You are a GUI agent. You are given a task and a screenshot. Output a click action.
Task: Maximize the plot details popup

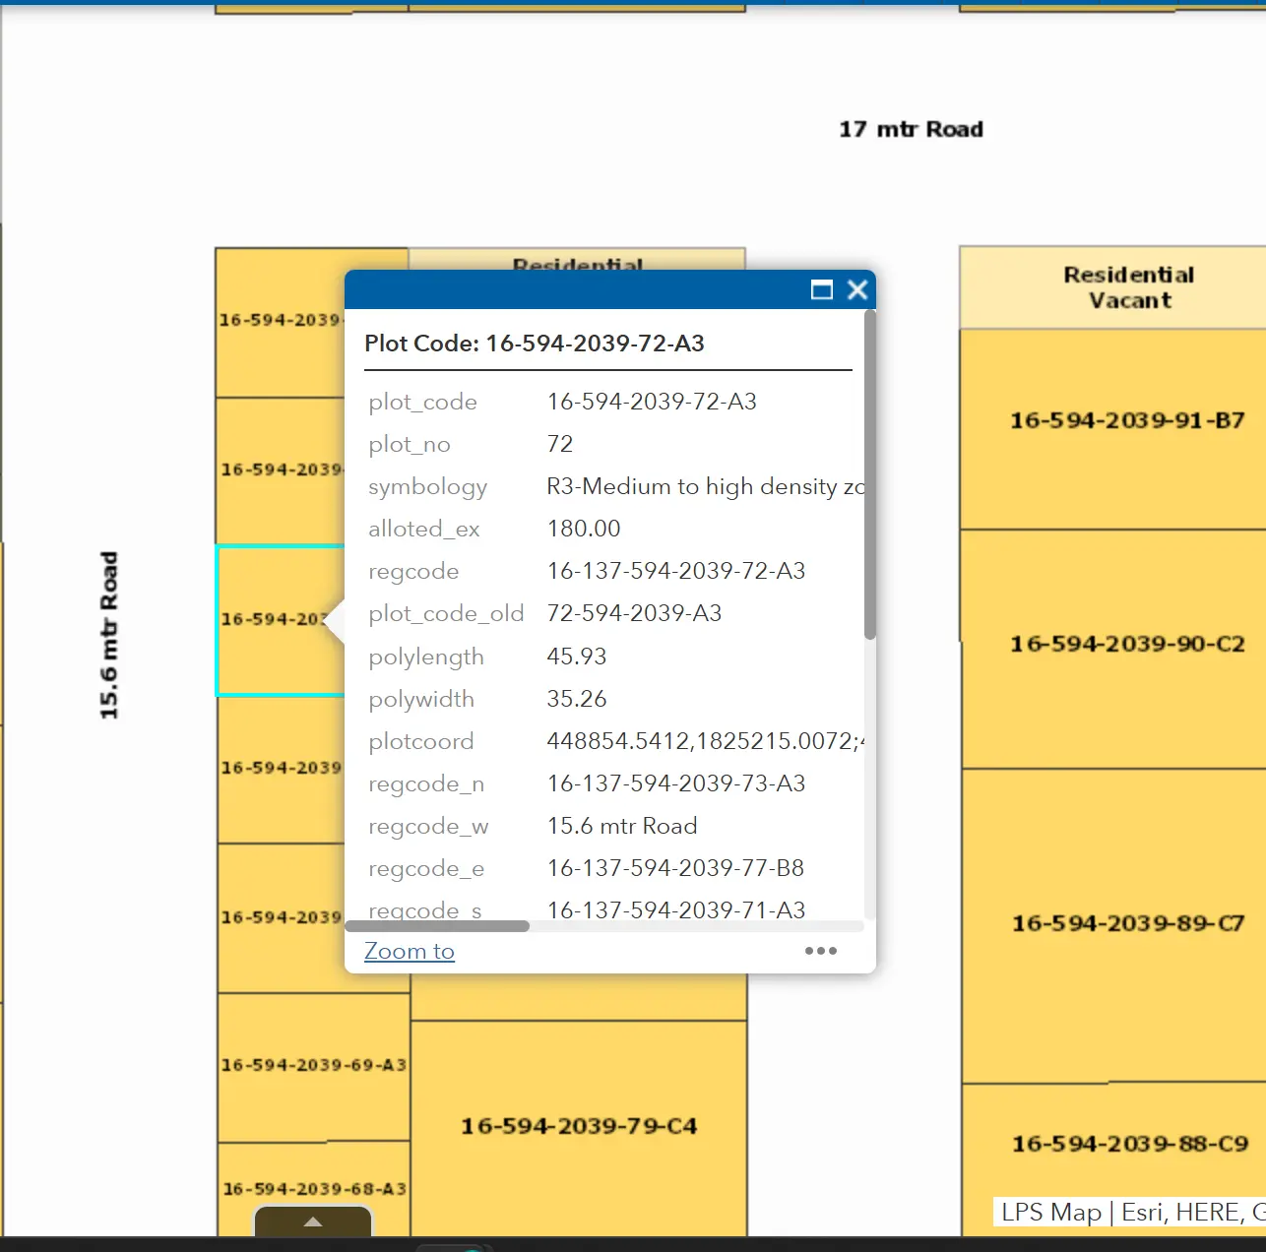click(821, 289)
